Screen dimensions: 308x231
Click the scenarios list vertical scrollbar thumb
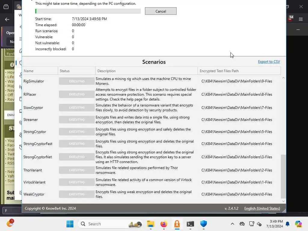[x=283, y=176]
